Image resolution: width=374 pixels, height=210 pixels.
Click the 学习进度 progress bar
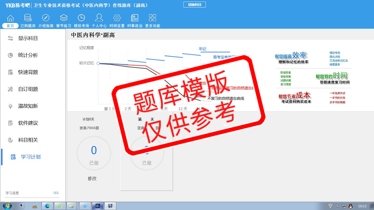32,197
